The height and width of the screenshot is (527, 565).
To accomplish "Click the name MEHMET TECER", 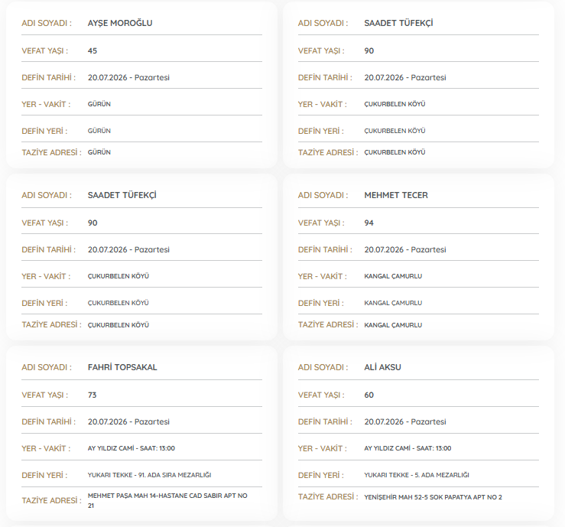I will click(396, 195).
